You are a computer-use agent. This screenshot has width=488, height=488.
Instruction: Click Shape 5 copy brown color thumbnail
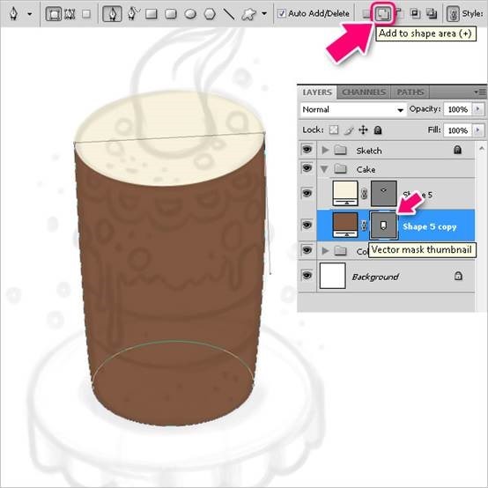(345, 225)
